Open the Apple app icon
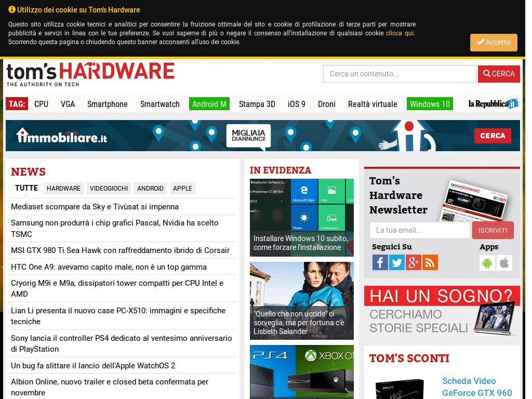The width and height of the screenshot is (532, 399). point(504,262)
